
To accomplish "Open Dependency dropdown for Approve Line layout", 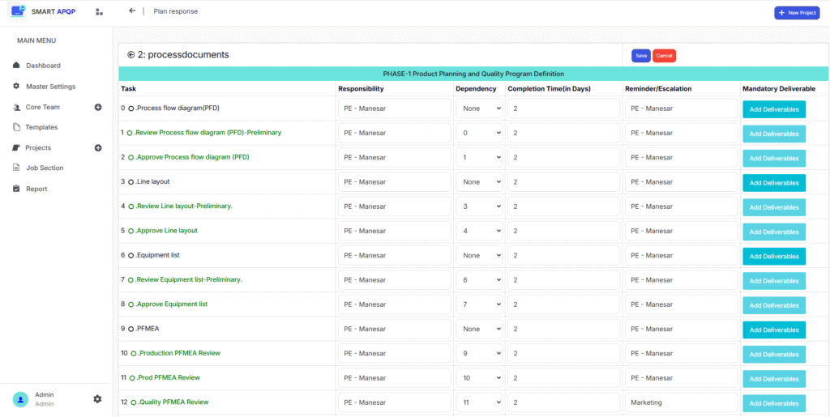I will [x=479, y=232].
